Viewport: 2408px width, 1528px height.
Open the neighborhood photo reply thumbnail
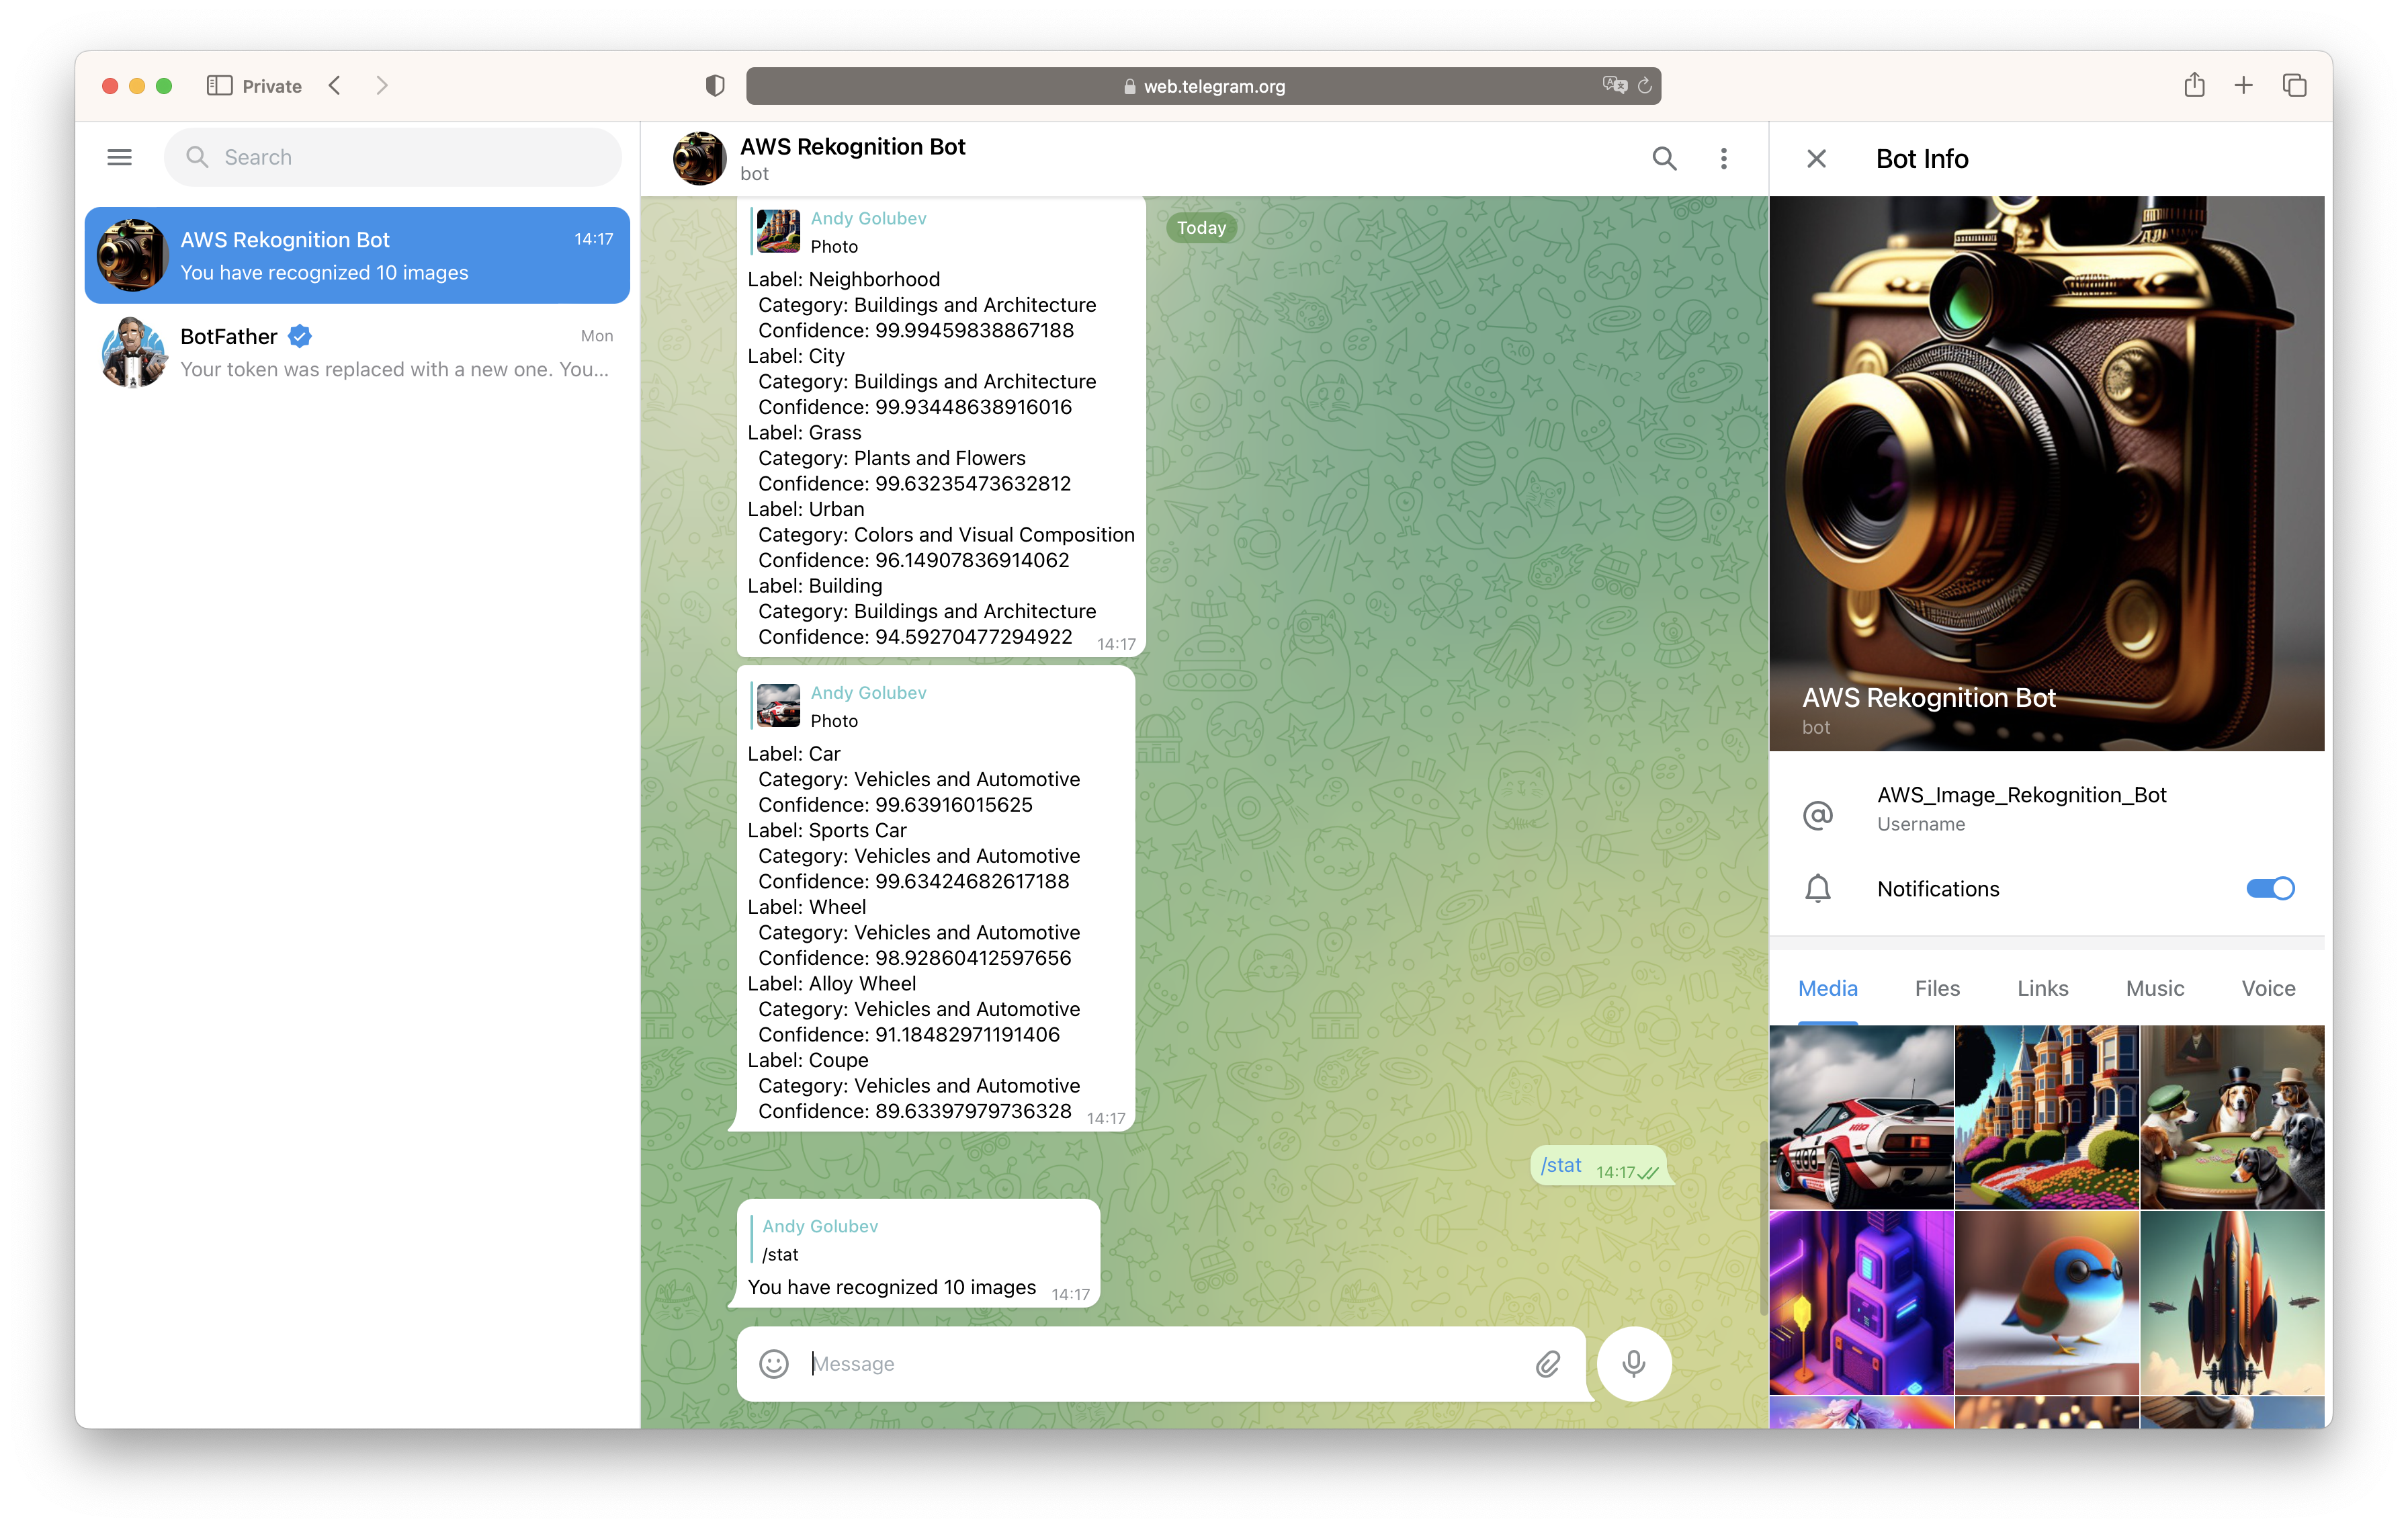point(777,231)
